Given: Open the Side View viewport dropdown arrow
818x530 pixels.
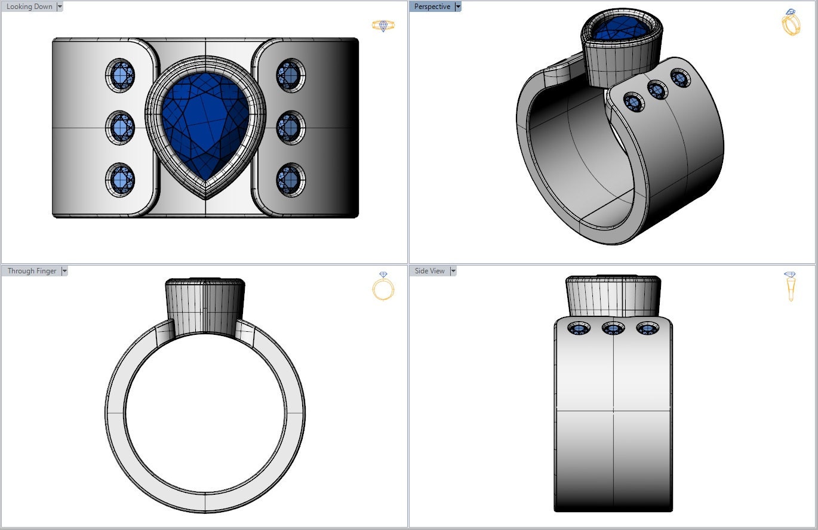Looking at the screenshot, I should pos(453,271).
